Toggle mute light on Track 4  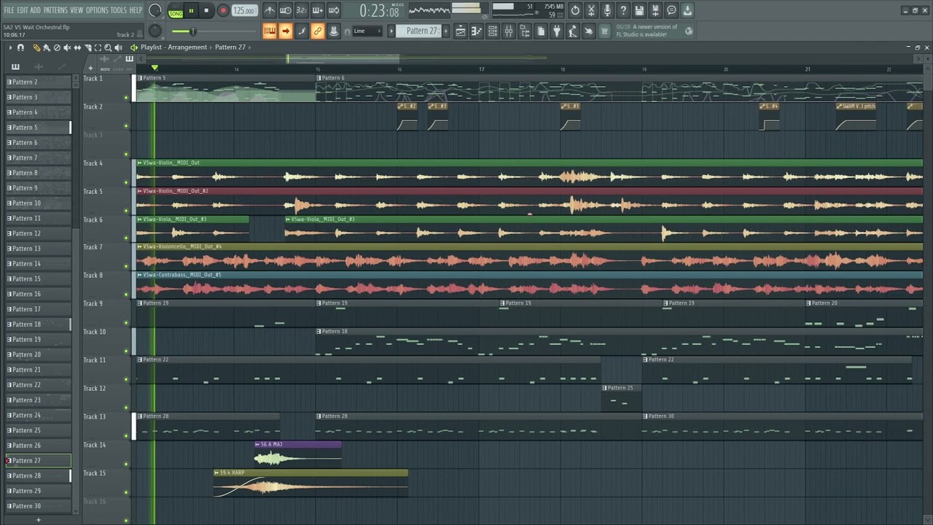point(126,182)
